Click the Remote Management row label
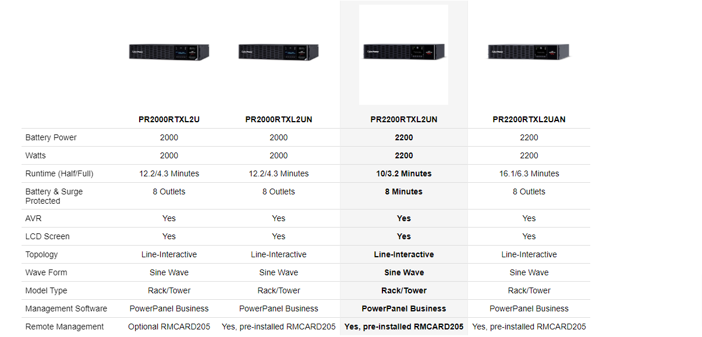Viewport: 702px width, 337px height. coord(65,327)
